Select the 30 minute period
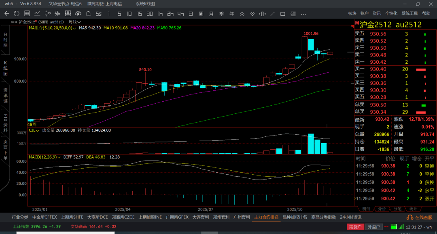 [x=150, y=14]
